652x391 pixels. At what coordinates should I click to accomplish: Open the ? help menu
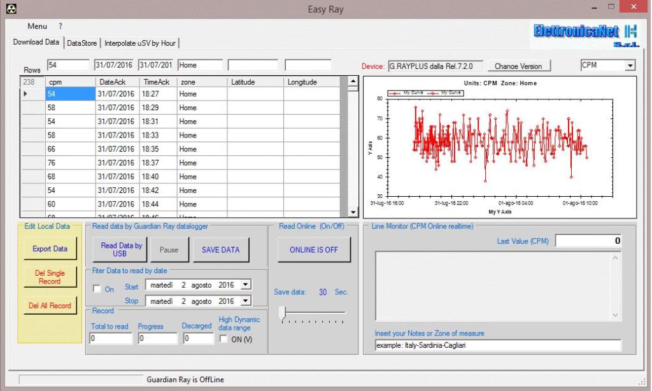(x=60, y=26)
